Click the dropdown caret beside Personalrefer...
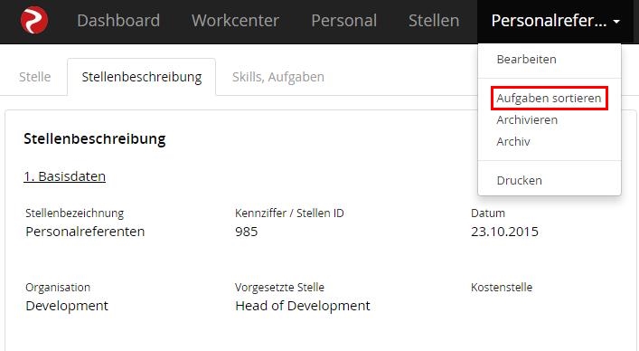639x351 pixels. [x=616, y=21]
